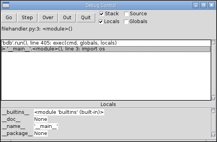Open the window menu icon in title bar

click(6, 5)
